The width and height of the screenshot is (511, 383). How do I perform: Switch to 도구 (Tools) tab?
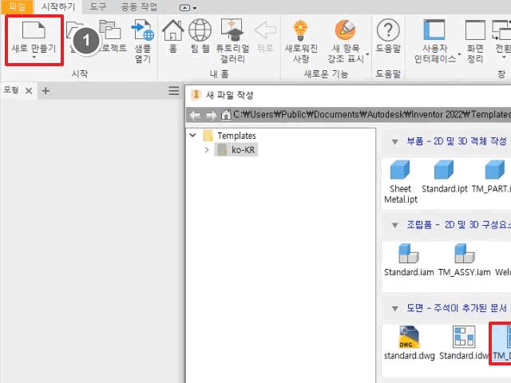97,7
